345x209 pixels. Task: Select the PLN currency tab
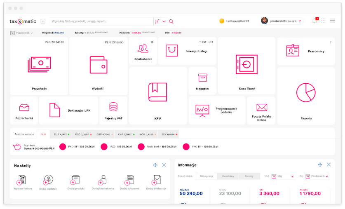43,134
